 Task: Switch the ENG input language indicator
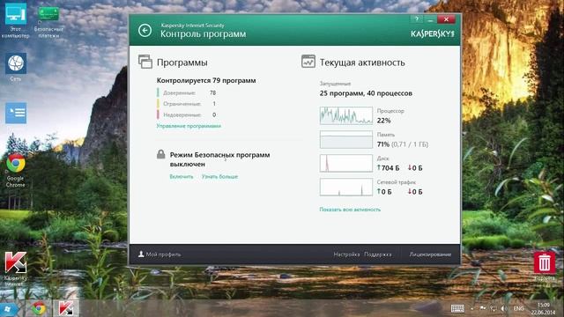pos(518,308)
